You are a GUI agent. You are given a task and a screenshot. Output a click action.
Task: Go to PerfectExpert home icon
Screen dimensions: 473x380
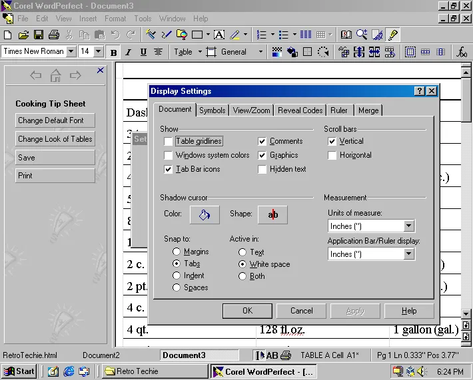pos(55,75)
